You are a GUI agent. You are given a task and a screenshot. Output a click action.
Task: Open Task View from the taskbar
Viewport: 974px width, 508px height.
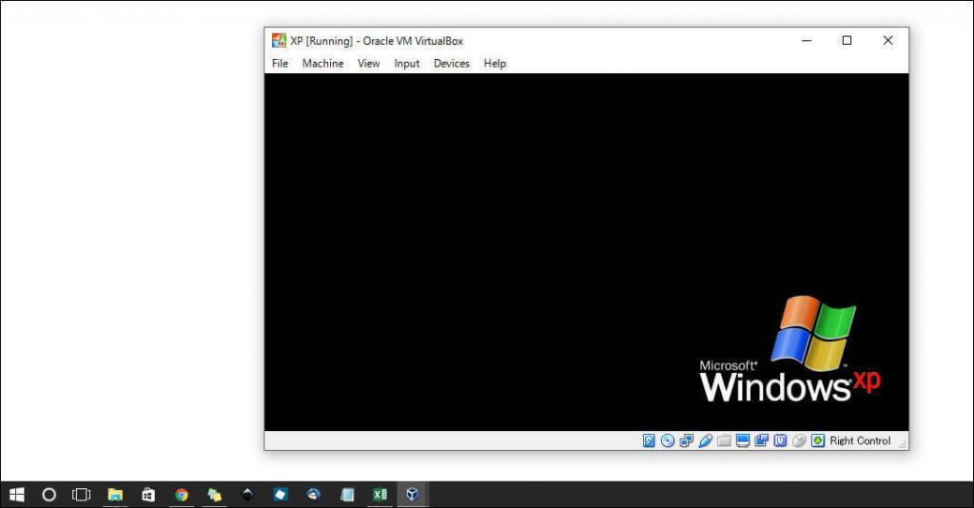pyautogui.click(x=82, y=495)
